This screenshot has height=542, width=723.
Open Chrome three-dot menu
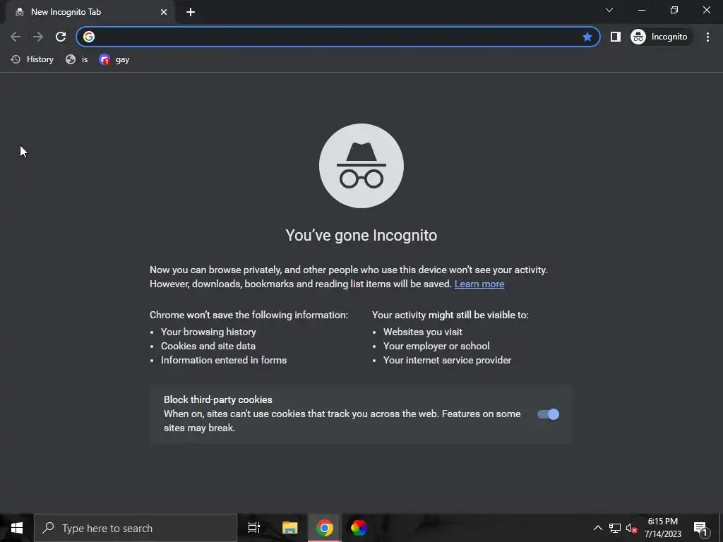click(707, 37)
